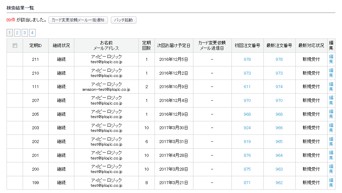The width and height of the screenshot is (342, 193).
Task: Open latest order number 973 for ID 210
Action: pos(279,73)
